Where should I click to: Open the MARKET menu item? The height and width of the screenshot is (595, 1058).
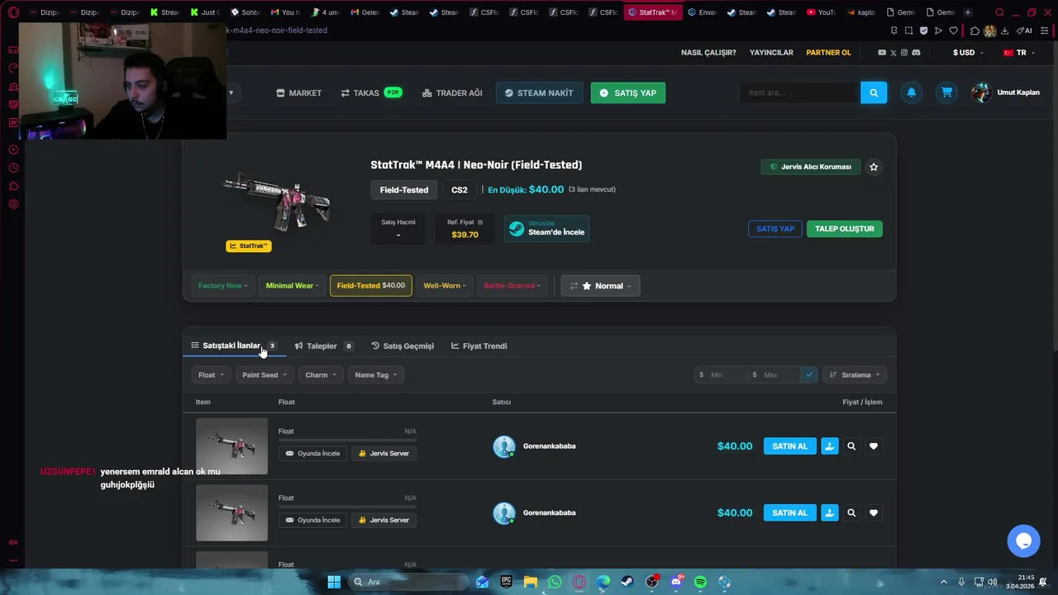(298, 93)
